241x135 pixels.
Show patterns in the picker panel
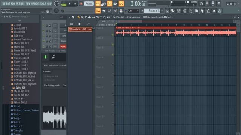[72, 24]
